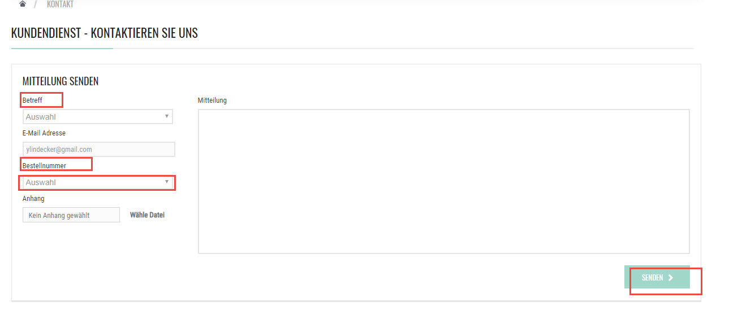Click the 'Mitteilung senden' section heading

tap(61, 81)
